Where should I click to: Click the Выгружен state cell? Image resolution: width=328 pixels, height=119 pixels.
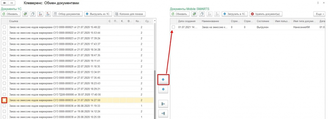tap(264, 27)
